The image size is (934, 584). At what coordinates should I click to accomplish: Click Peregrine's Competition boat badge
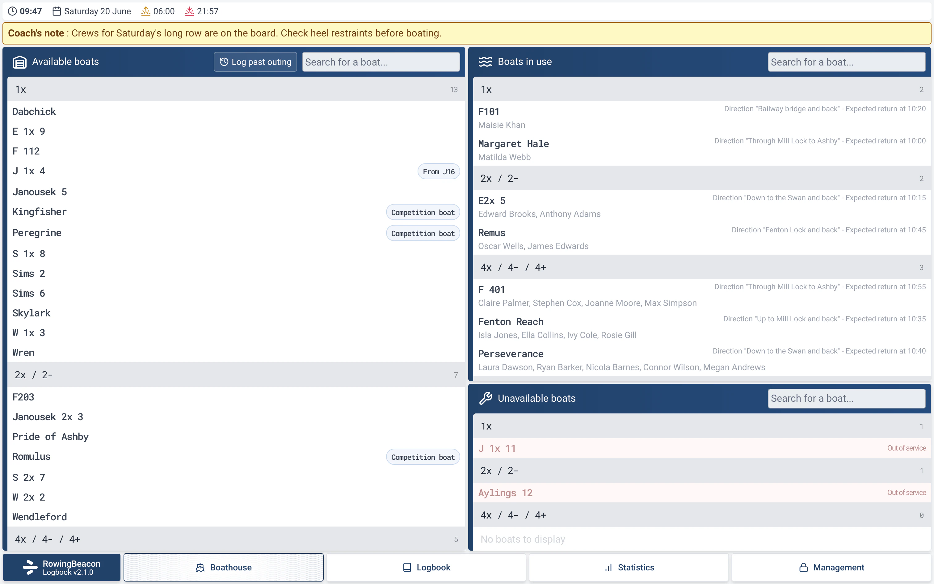pos(423,233)
